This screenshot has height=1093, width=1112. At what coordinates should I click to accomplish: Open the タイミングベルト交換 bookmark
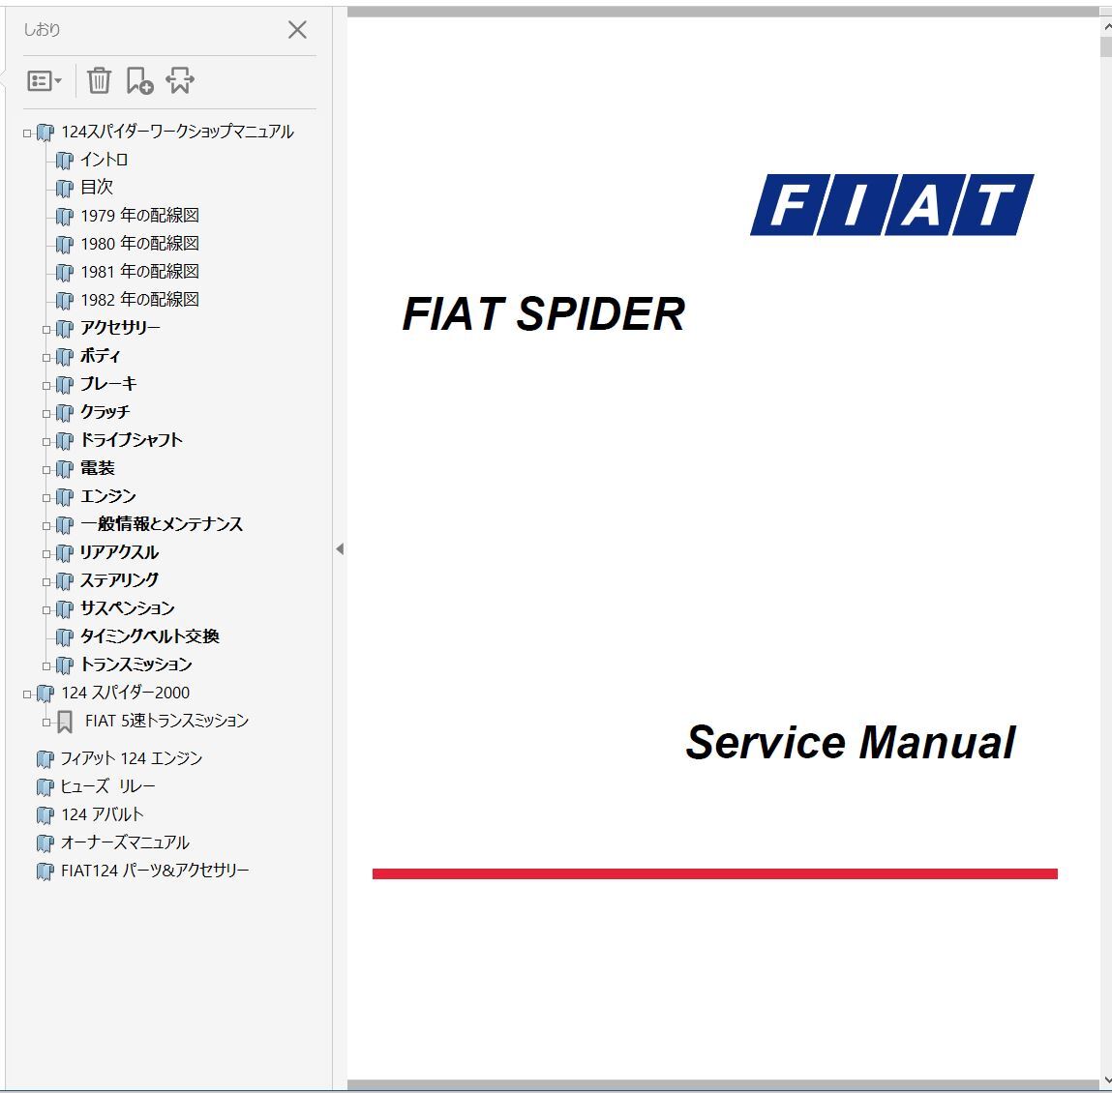(x=150, y=636)
